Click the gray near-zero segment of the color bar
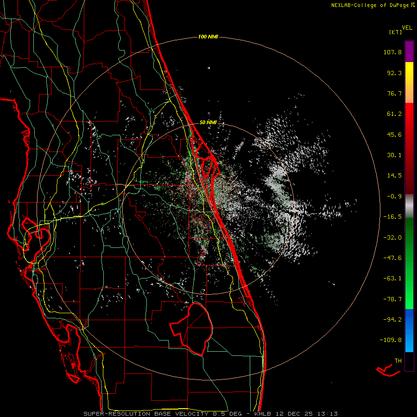 (409, 206)
